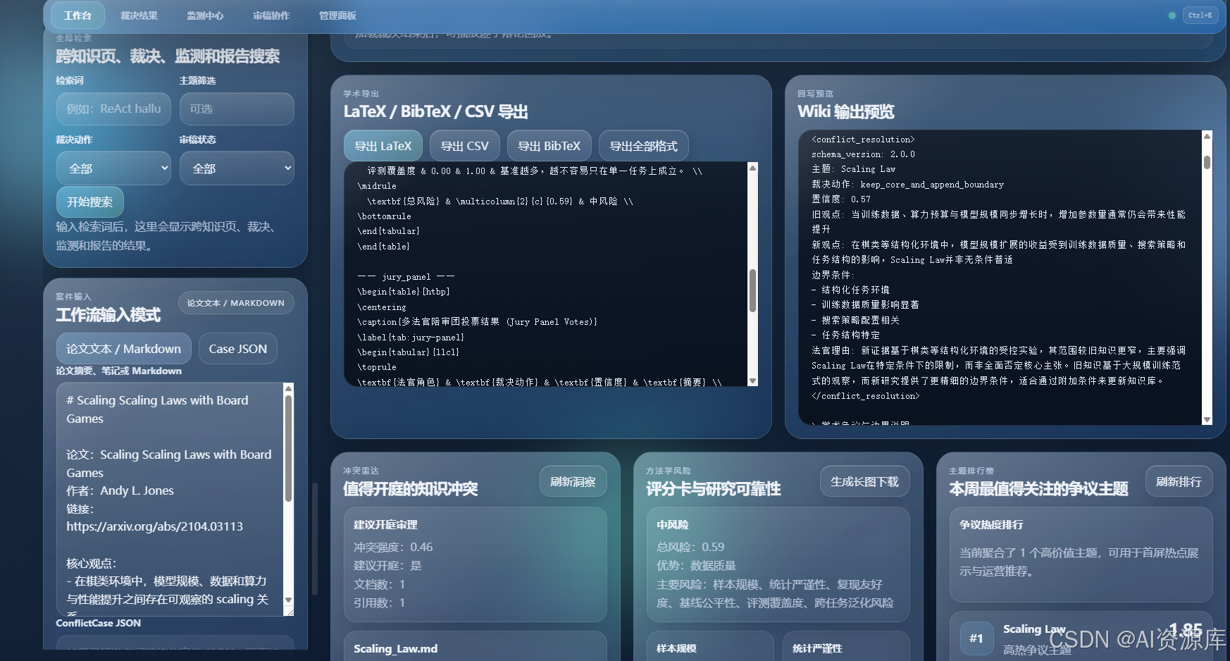Click LaTeX code panel scroll-up arrow
1230x661 pixels.
coord(752,168)
